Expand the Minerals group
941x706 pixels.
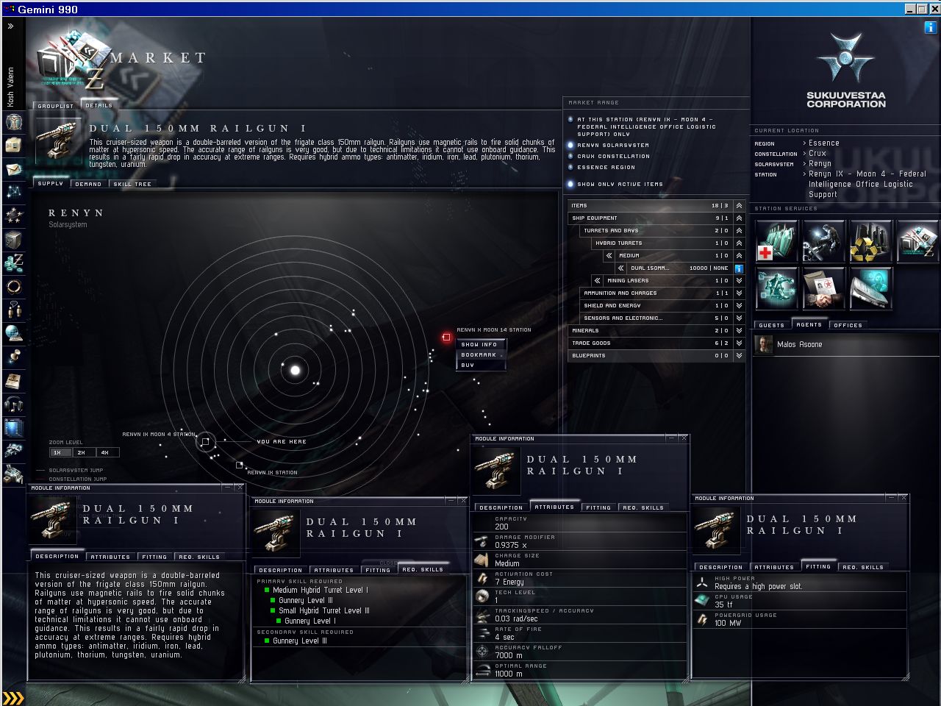tap(739, 331)
